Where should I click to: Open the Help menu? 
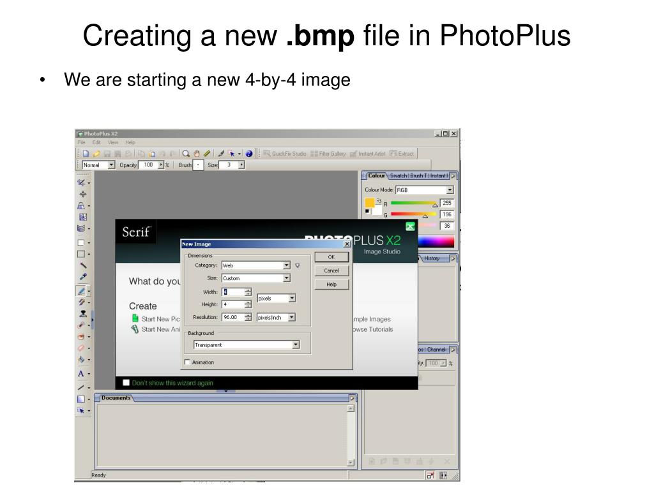coord(130,142)
